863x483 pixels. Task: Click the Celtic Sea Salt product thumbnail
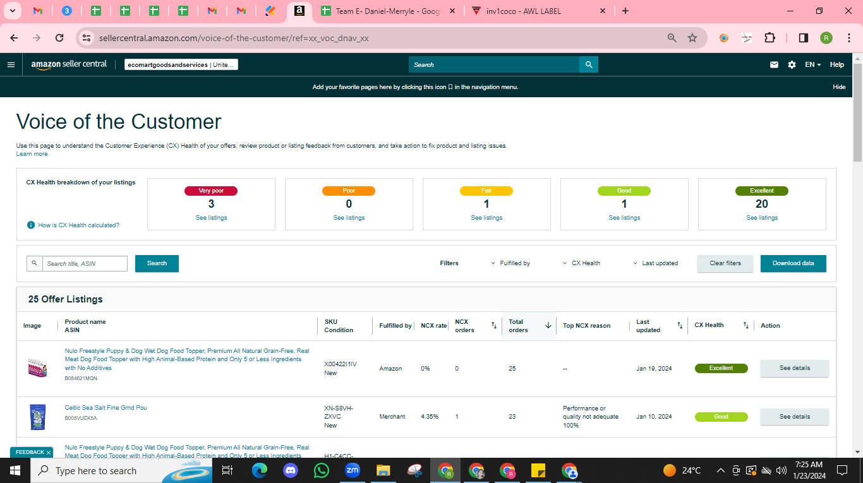point(38,417)
